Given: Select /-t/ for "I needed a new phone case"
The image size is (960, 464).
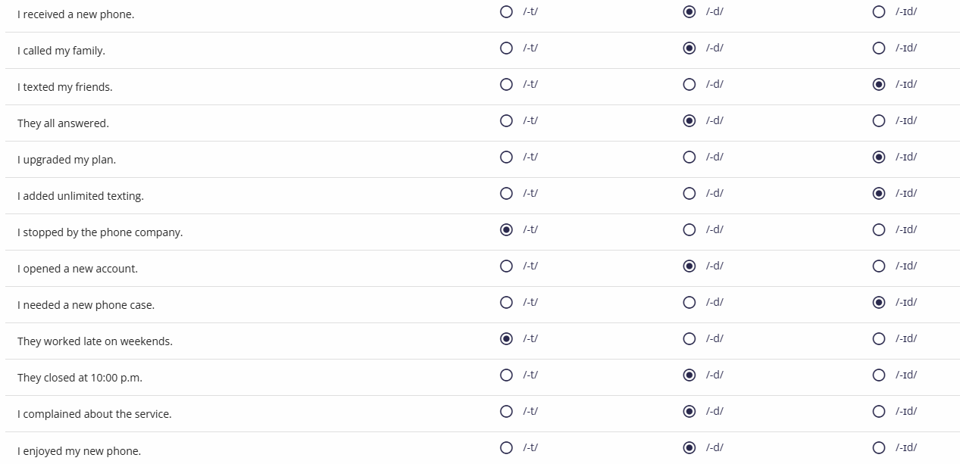Looking at the screenshot, I should click(x=506, y=302).
